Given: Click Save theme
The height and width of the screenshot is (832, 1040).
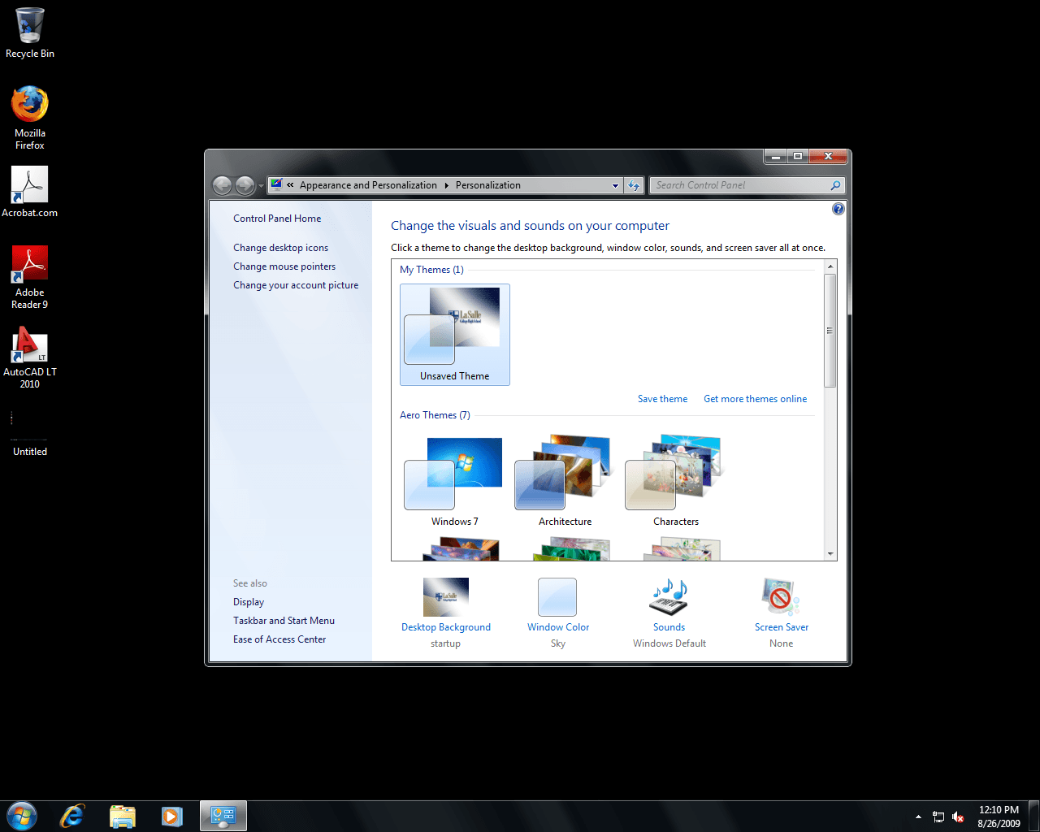Looking at the screenshot, I should pos(662,398).
